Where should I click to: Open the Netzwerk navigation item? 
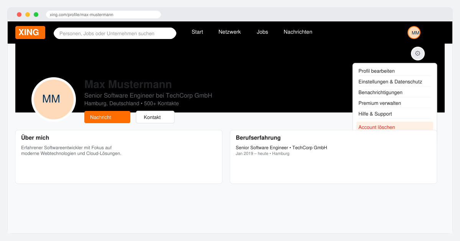click(230, 32)
